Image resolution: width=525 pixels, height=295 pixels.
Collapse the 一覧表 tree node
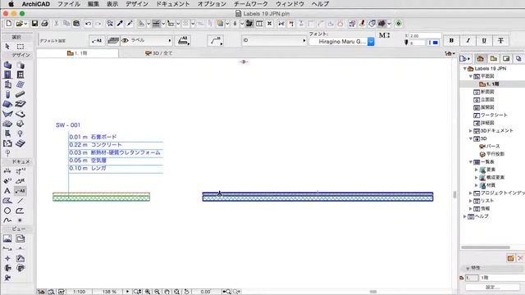click(x=471, y=162)
